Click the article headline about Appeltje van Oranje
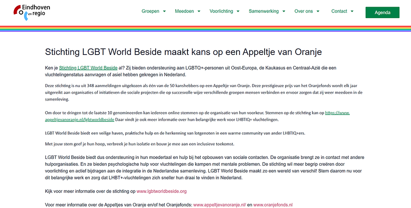 tap(183, 52)
